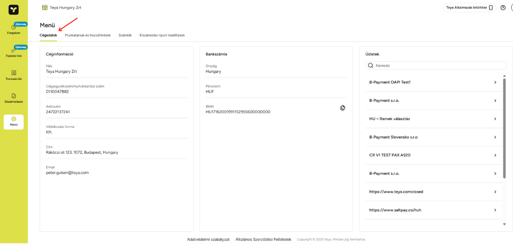Click the IBAN value HU1716200199...
The width and height of the screenshot is (513, 244).
[x=238, y=111]
